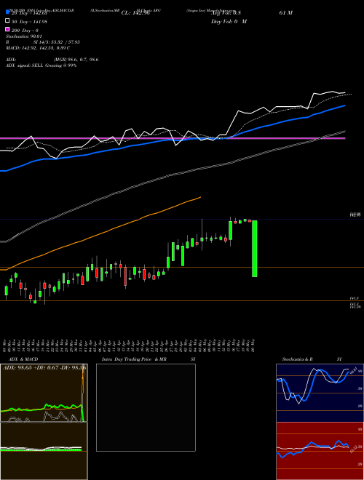Click the "Stochastics: 99.01" reading
This screenshot has height=480, width=364.
click(23, 36)
